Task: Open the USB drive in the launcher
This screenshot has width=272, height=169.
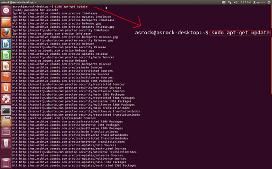Action: [x=6, y=143]
